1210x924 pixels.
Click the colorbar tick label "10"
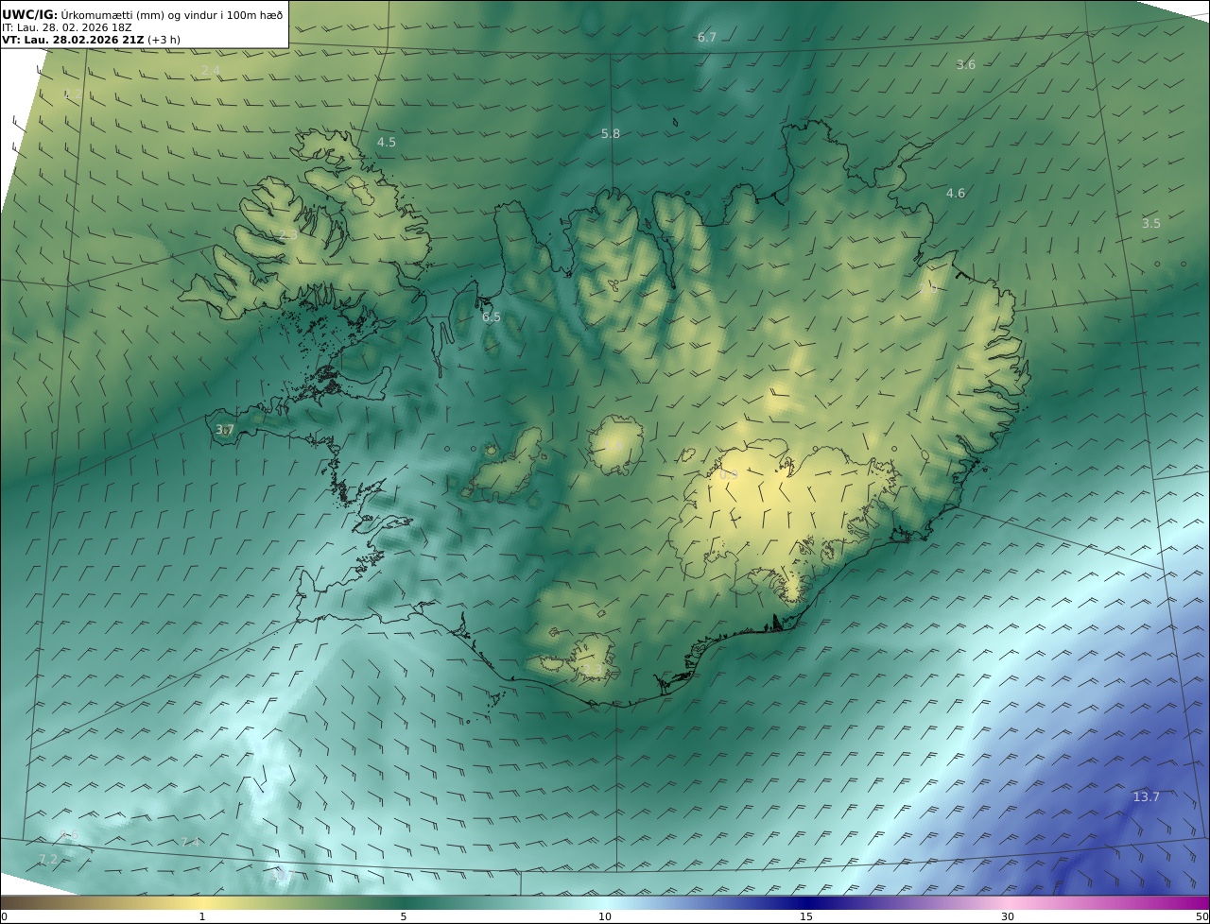point(605,916)
